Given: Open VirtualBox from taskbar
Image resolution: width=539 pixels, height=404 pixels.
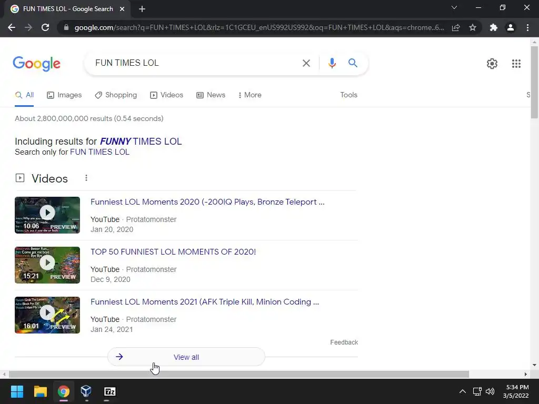Looking at the screenshot, I should point(86,391).
